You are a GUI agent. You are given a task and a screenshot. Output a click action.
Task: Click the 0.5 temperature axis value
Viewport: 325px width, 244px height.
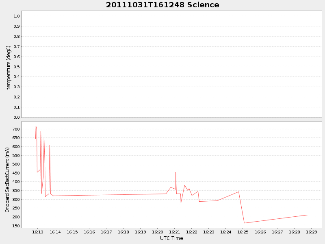17,67
